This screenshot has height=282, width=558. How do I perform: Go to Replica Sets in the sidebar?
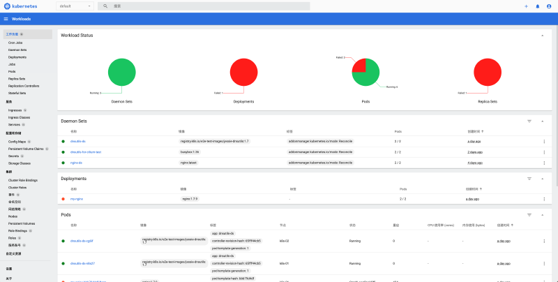17,78
